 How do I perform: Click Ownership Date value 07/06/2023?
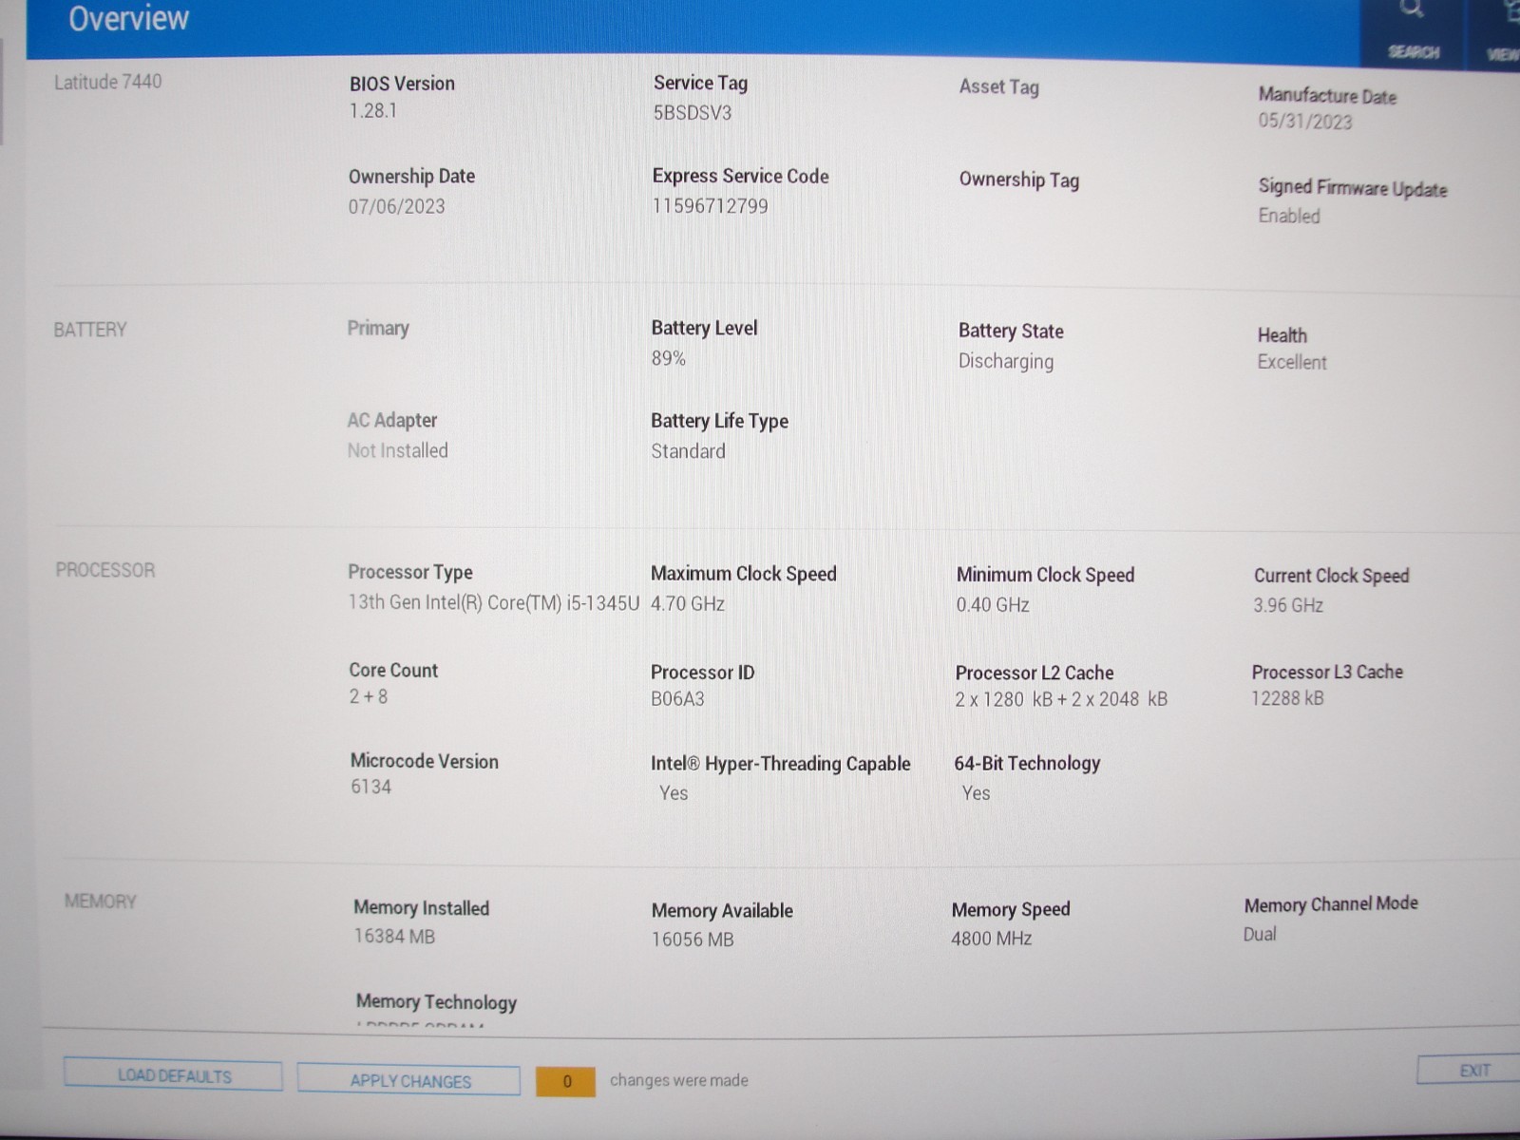pyautogui.click(x=396, y=206)
